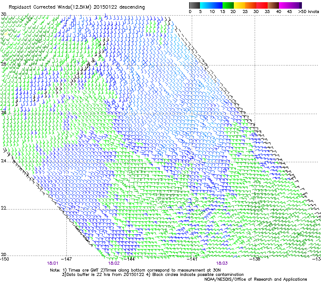Click the brown 35-40 knots legend segment
This screenshot has width=321, height=282.
pyautogui.click(x=273, y=5)
